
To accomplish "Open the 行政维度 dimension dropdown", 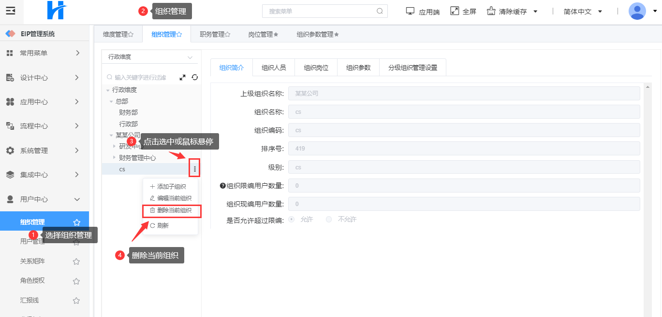I will tap(150, 57).
